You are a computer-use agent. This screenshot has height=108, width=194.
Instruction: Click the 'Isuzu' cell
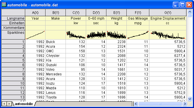click(x=56, y=83)
